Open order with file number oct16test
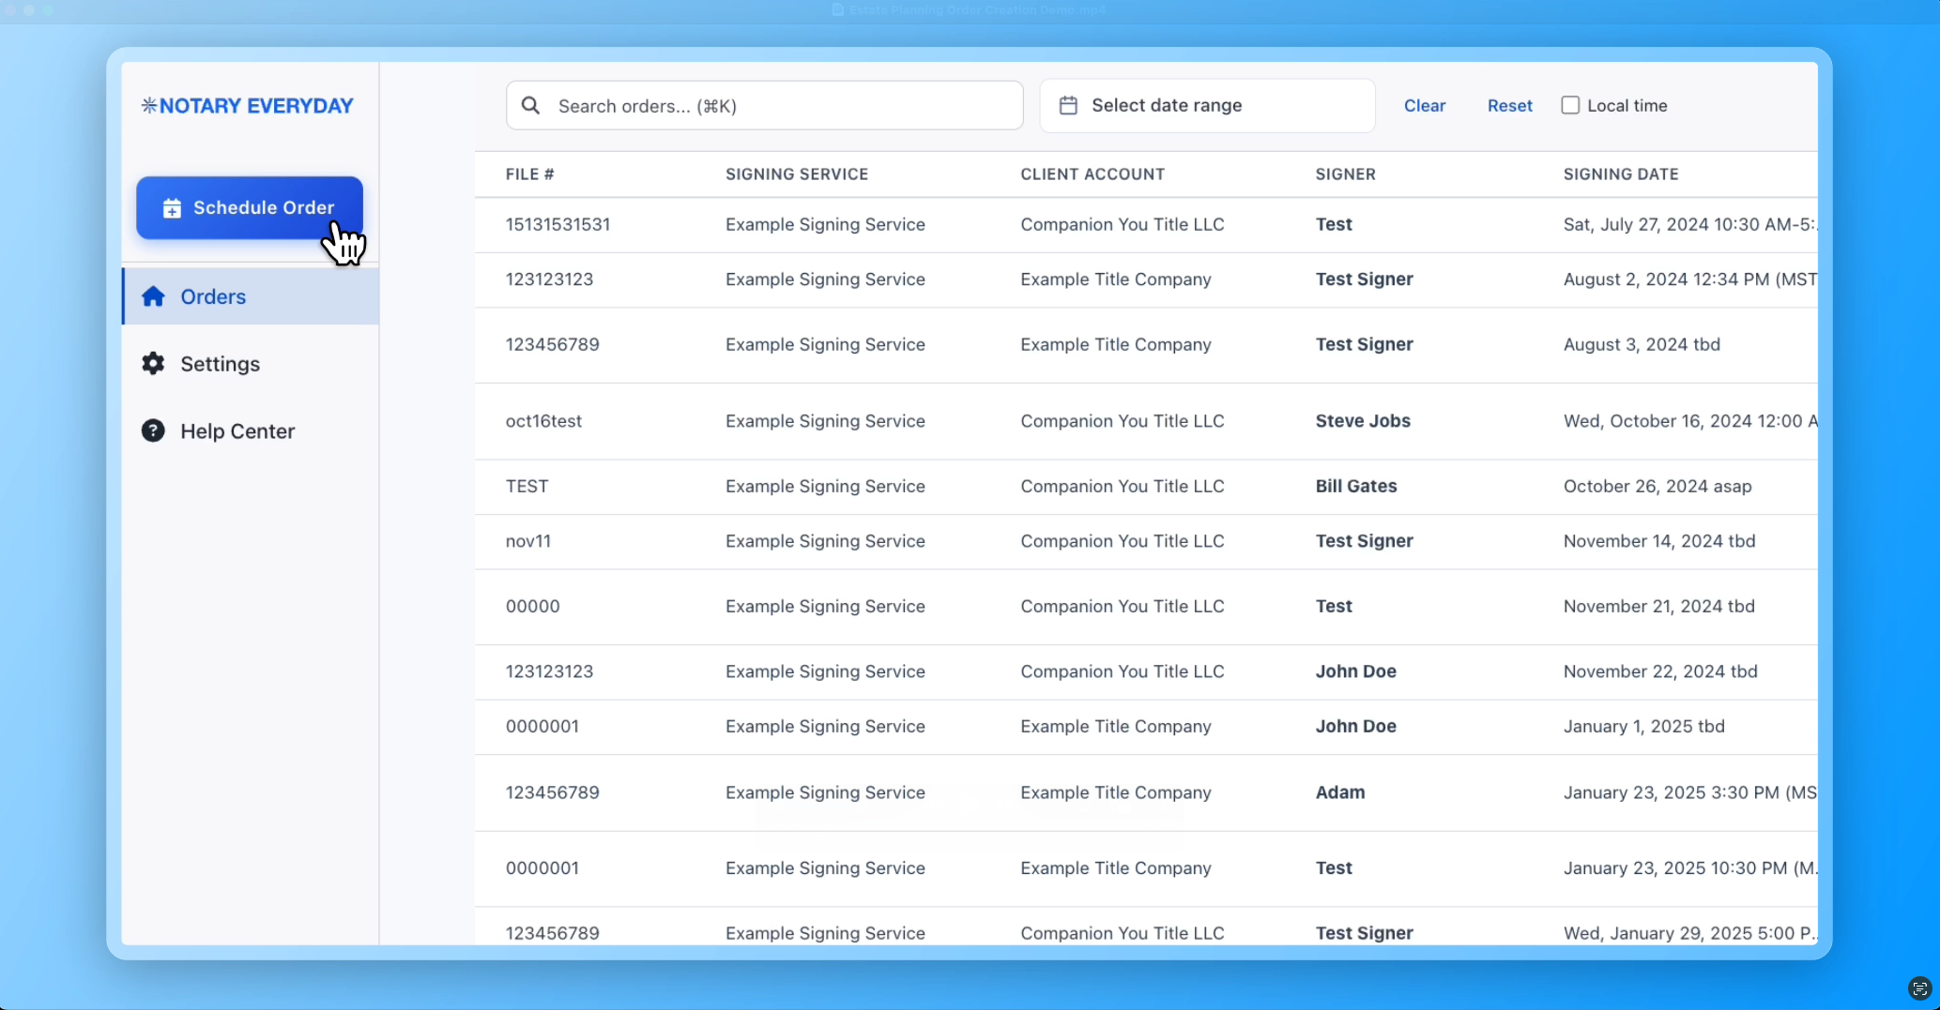Image resolution: width=1940 pixels, height=1010 pixels. 543,421
